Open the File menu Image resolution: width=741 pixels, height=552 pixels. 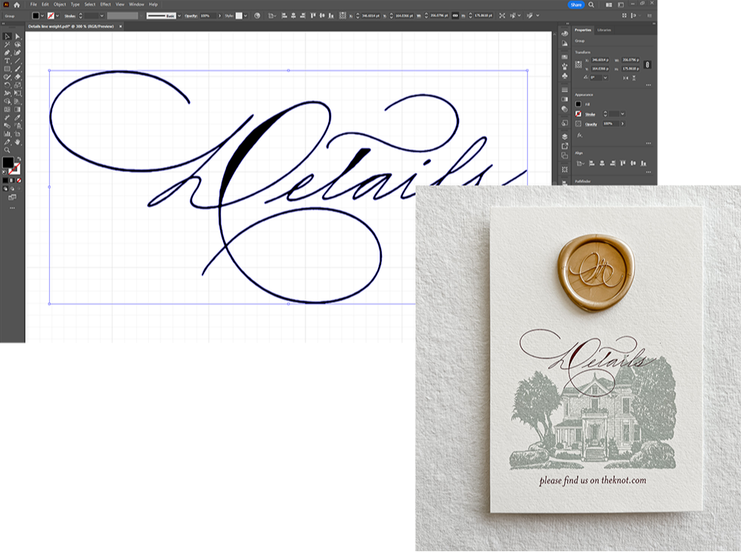[x=33, y=5]
